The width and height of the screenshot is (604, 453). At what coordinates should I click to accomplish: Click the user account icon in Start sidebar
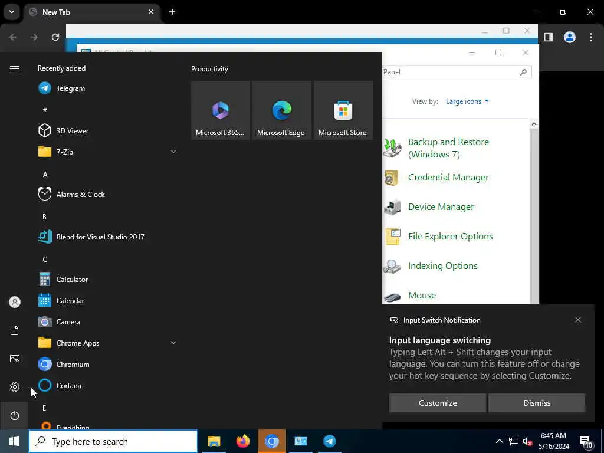point(14,302)
